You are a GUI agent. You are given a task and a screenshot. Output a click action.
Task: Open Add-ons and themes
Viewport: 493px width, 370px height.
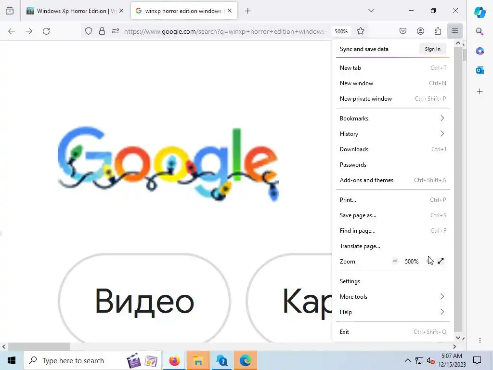click(x=393, y=180)
